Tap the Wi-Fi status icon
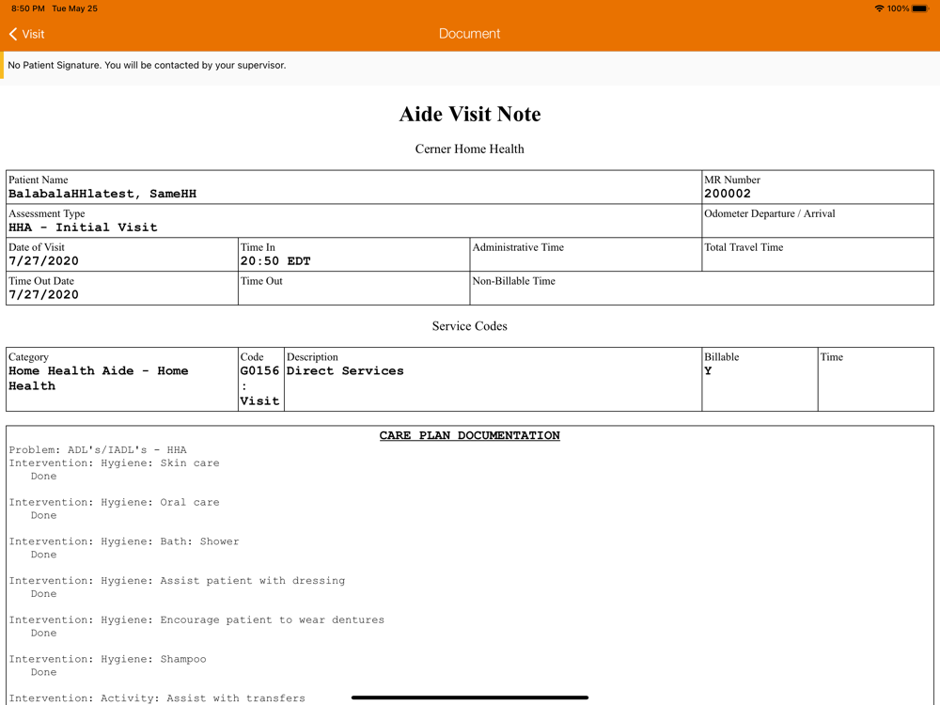 click(x=880, y=8)
